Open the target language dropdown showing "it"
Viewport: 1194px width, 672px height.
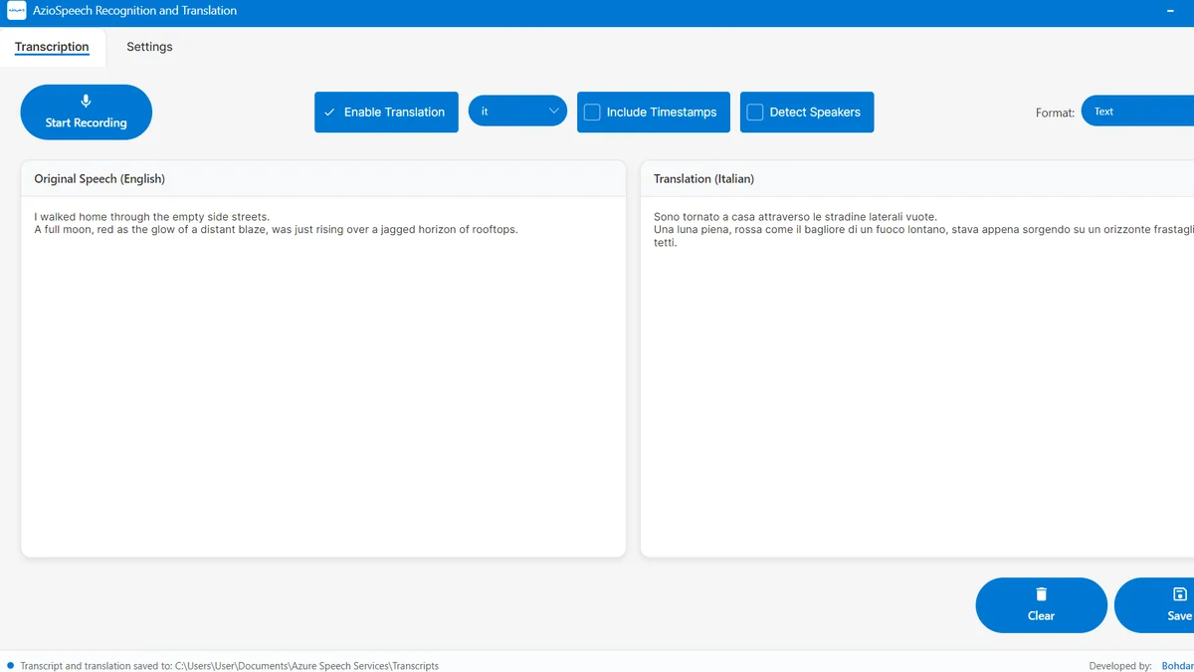[517, 112]
